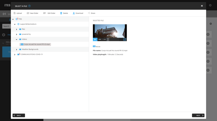Select Corpo Accueil No sound FR V3.mp4

pyautogui.click(x=35, y=44)
